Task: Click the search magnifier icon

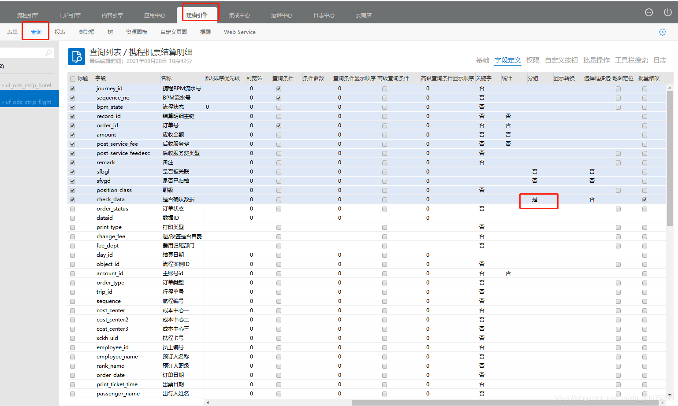Action: point(48,53)
